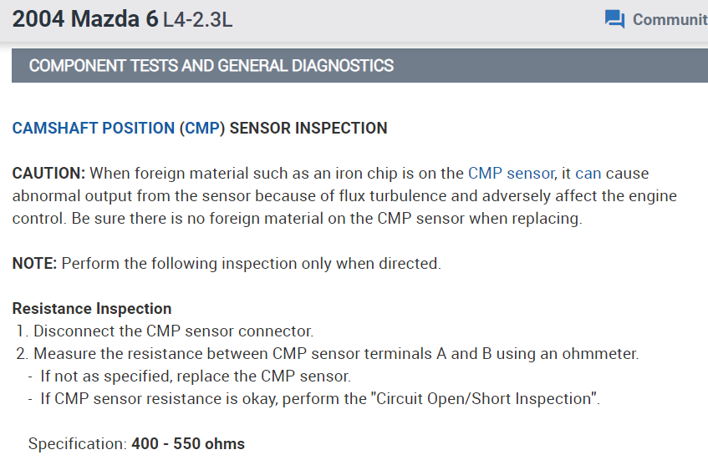708x465 pixels.
Task: Click the Community chat bubble icon
Action: (614, 19)
